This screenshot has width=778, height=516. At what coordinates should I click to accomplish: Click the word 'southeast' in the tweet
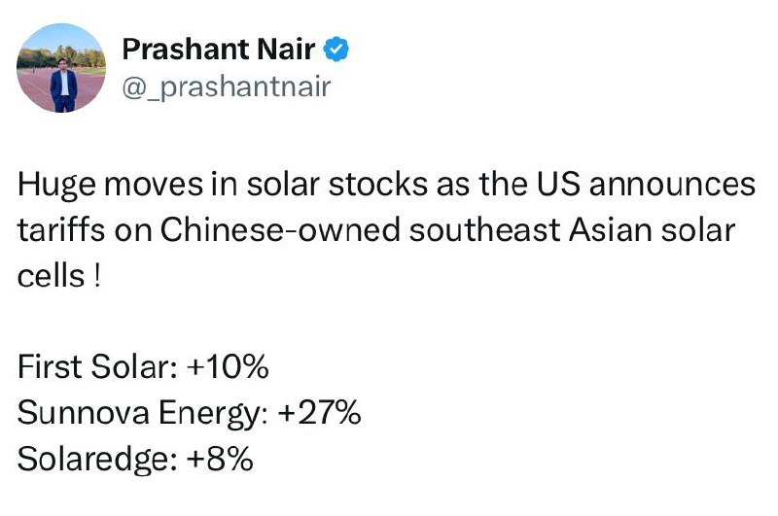(x=484, y=230)
